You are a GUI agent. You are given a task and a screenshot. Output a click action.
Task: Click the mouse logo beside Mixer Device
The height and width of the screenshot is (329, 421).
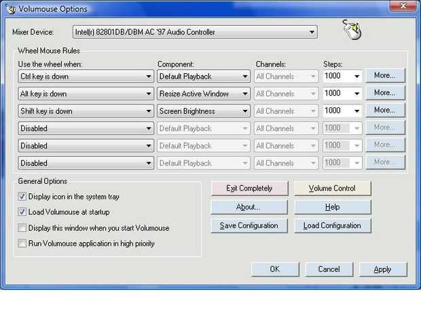(x=352, y=30)
